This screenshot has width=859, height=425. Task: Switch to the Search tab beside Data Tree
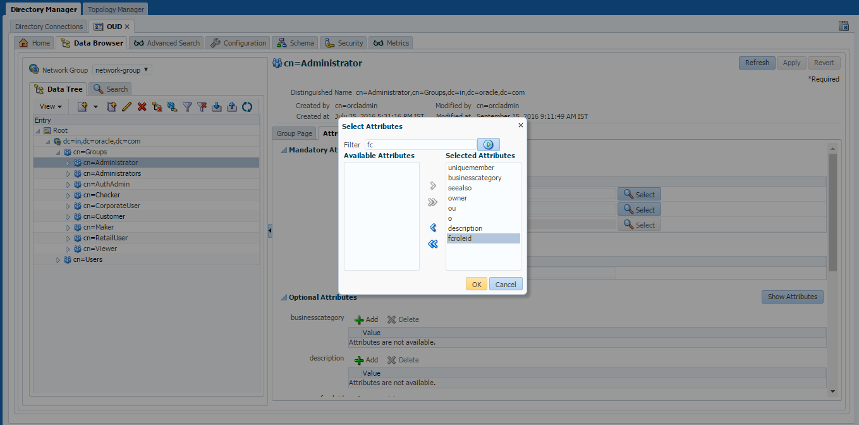point(111,89)
